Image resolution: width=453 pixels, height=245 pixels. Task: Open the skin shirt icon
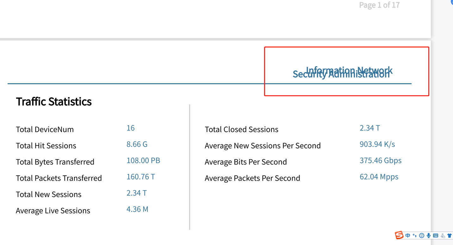tap(449, 236)
